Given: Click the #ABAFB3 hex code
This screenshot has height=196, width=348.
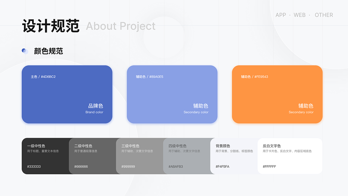Looking at the screenshot, I should pyautogui.click(x=176, y=166).
